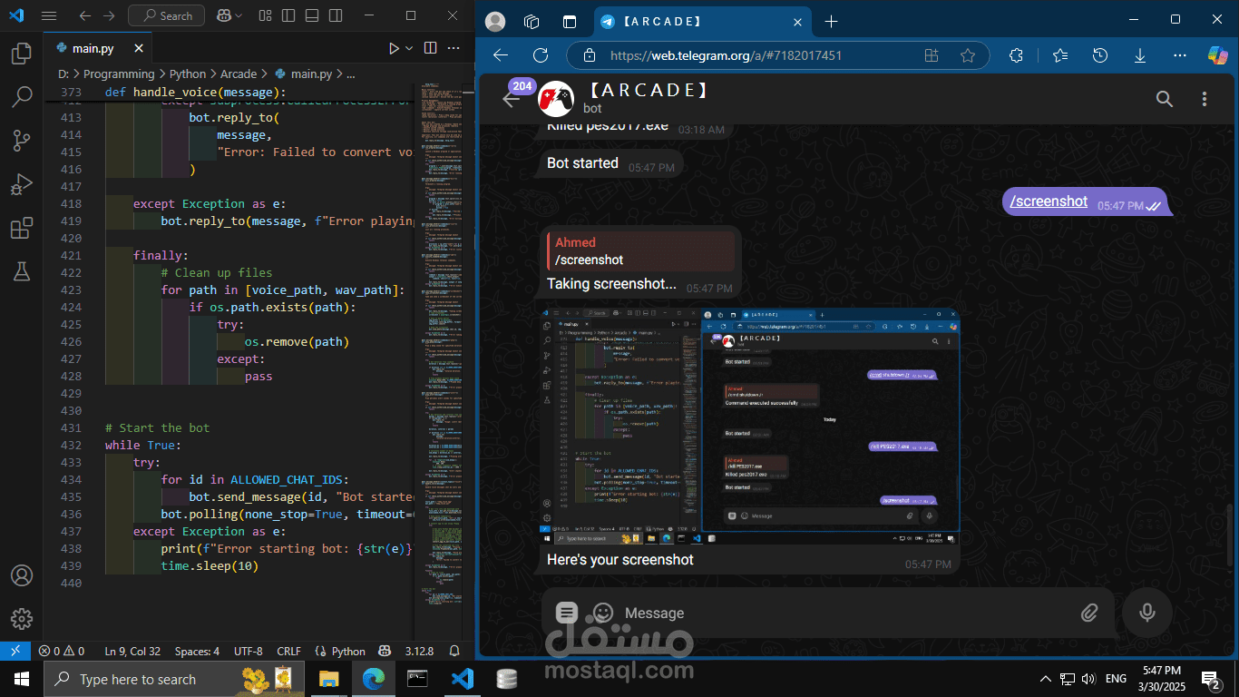Open Copilot status in status bar
1239x697 pixels.
tap(385, 651)
